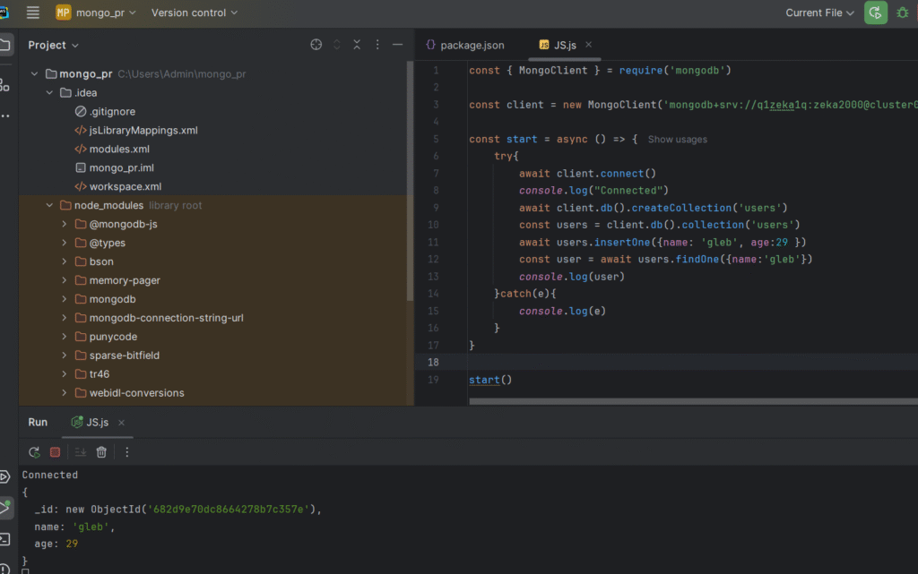
Task: Select opened file with crosshair icon
Action: point(316,45)
